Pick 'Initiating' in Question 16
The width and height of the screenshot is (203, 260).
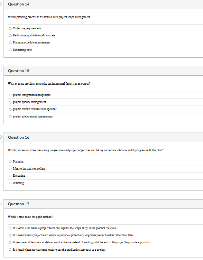[10, 183]
